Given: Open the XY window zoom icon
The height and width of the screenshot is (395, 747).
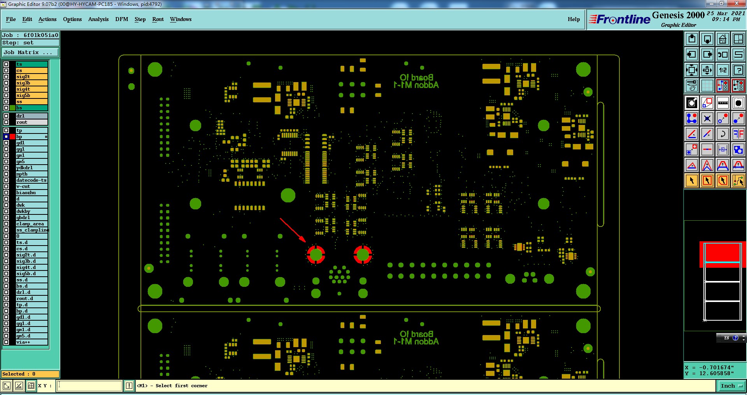Looking at the screenshot, I should point(738,39).
